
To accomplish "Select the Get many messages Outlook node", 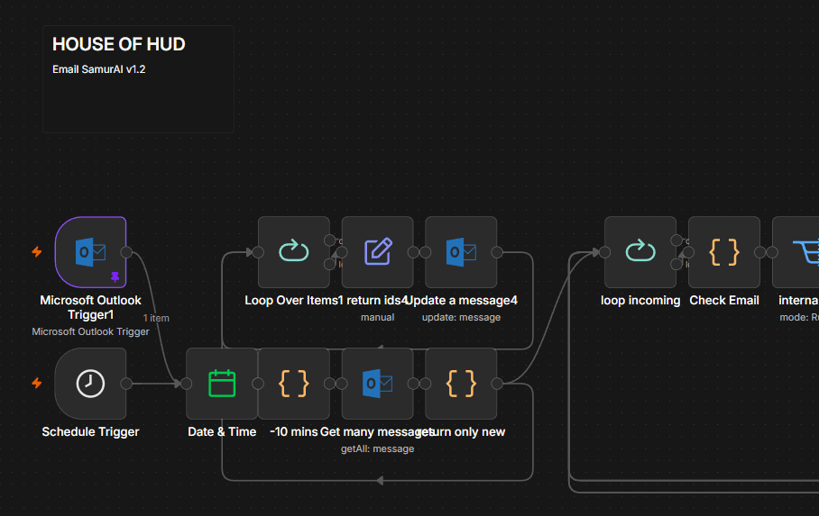I will [377, 384].
